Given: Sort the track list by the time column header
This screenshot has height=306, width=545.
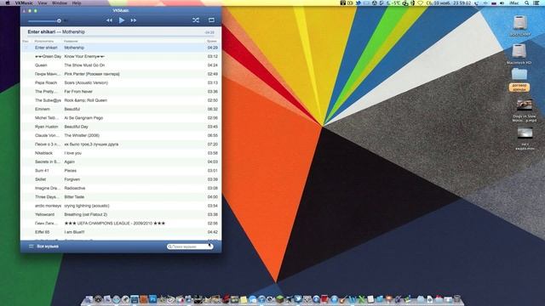Looking at the screenshot, I should click(211, 42).
